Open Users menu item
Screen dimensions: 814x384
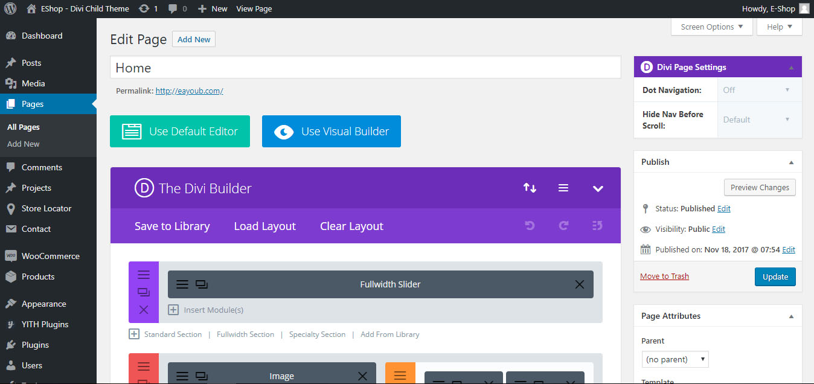tap(48, 365)
